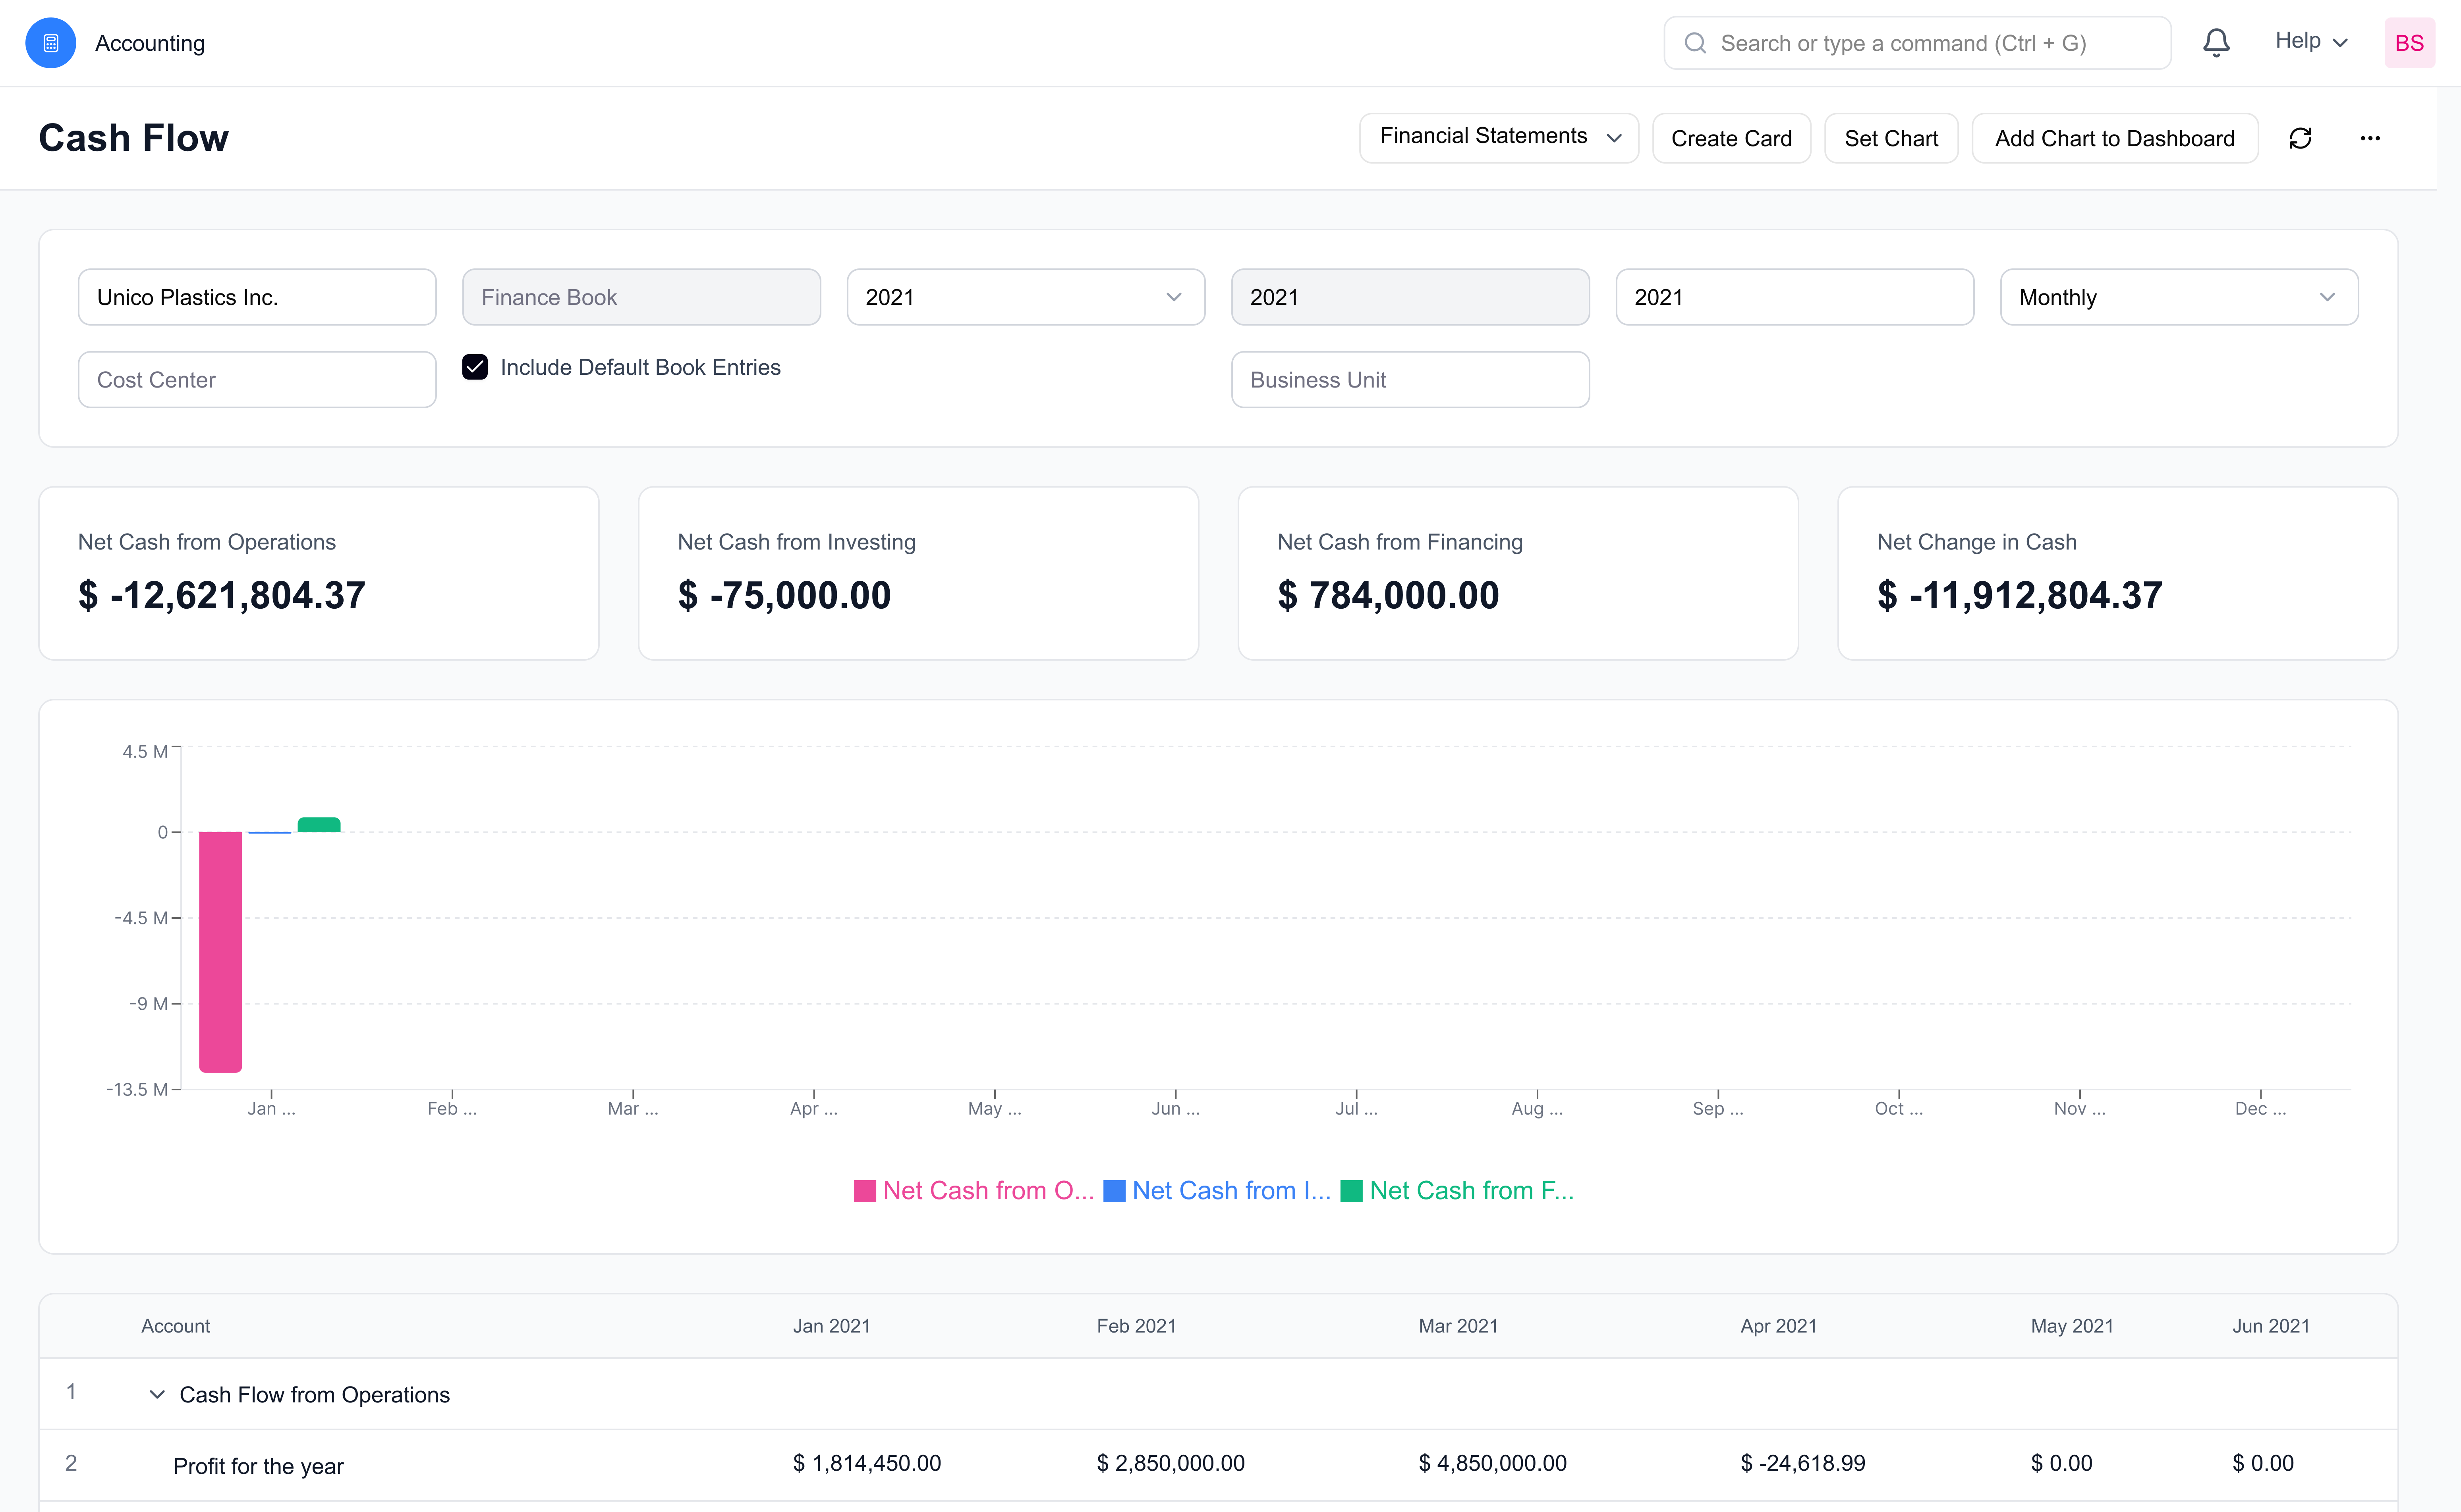2461x1512 pixels.
Task: Click the Business Unit filter field
Action: [x=1410, y=379]
